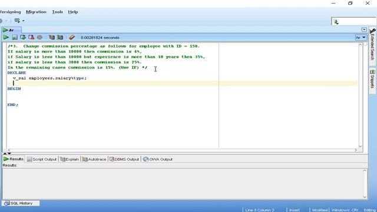Viewport: 377px width, 212px height.
Task: Open the Versioning menu
Action: (10, 12)
